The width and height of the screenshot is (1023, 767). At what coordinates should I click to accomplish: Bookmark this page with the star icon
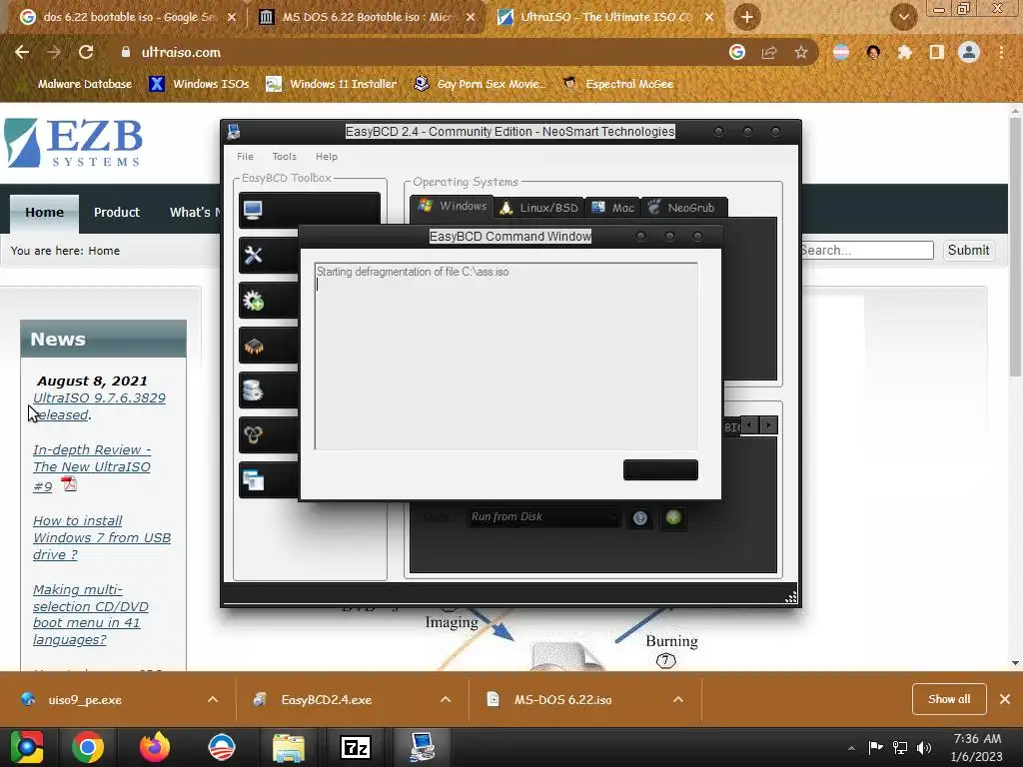tap(801, 52)
